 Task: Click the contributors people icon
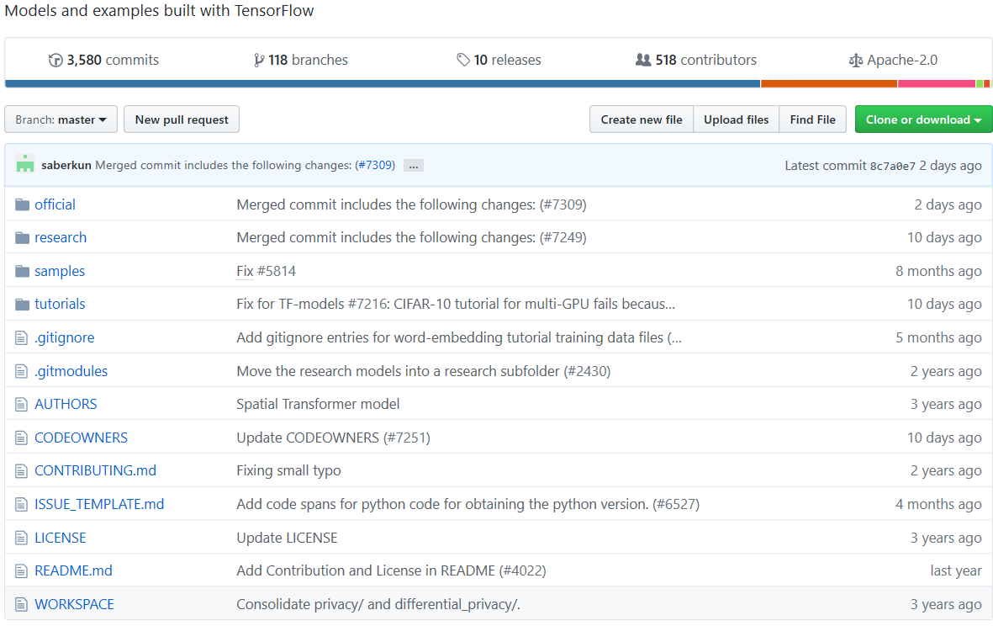(x=642, y=61)
